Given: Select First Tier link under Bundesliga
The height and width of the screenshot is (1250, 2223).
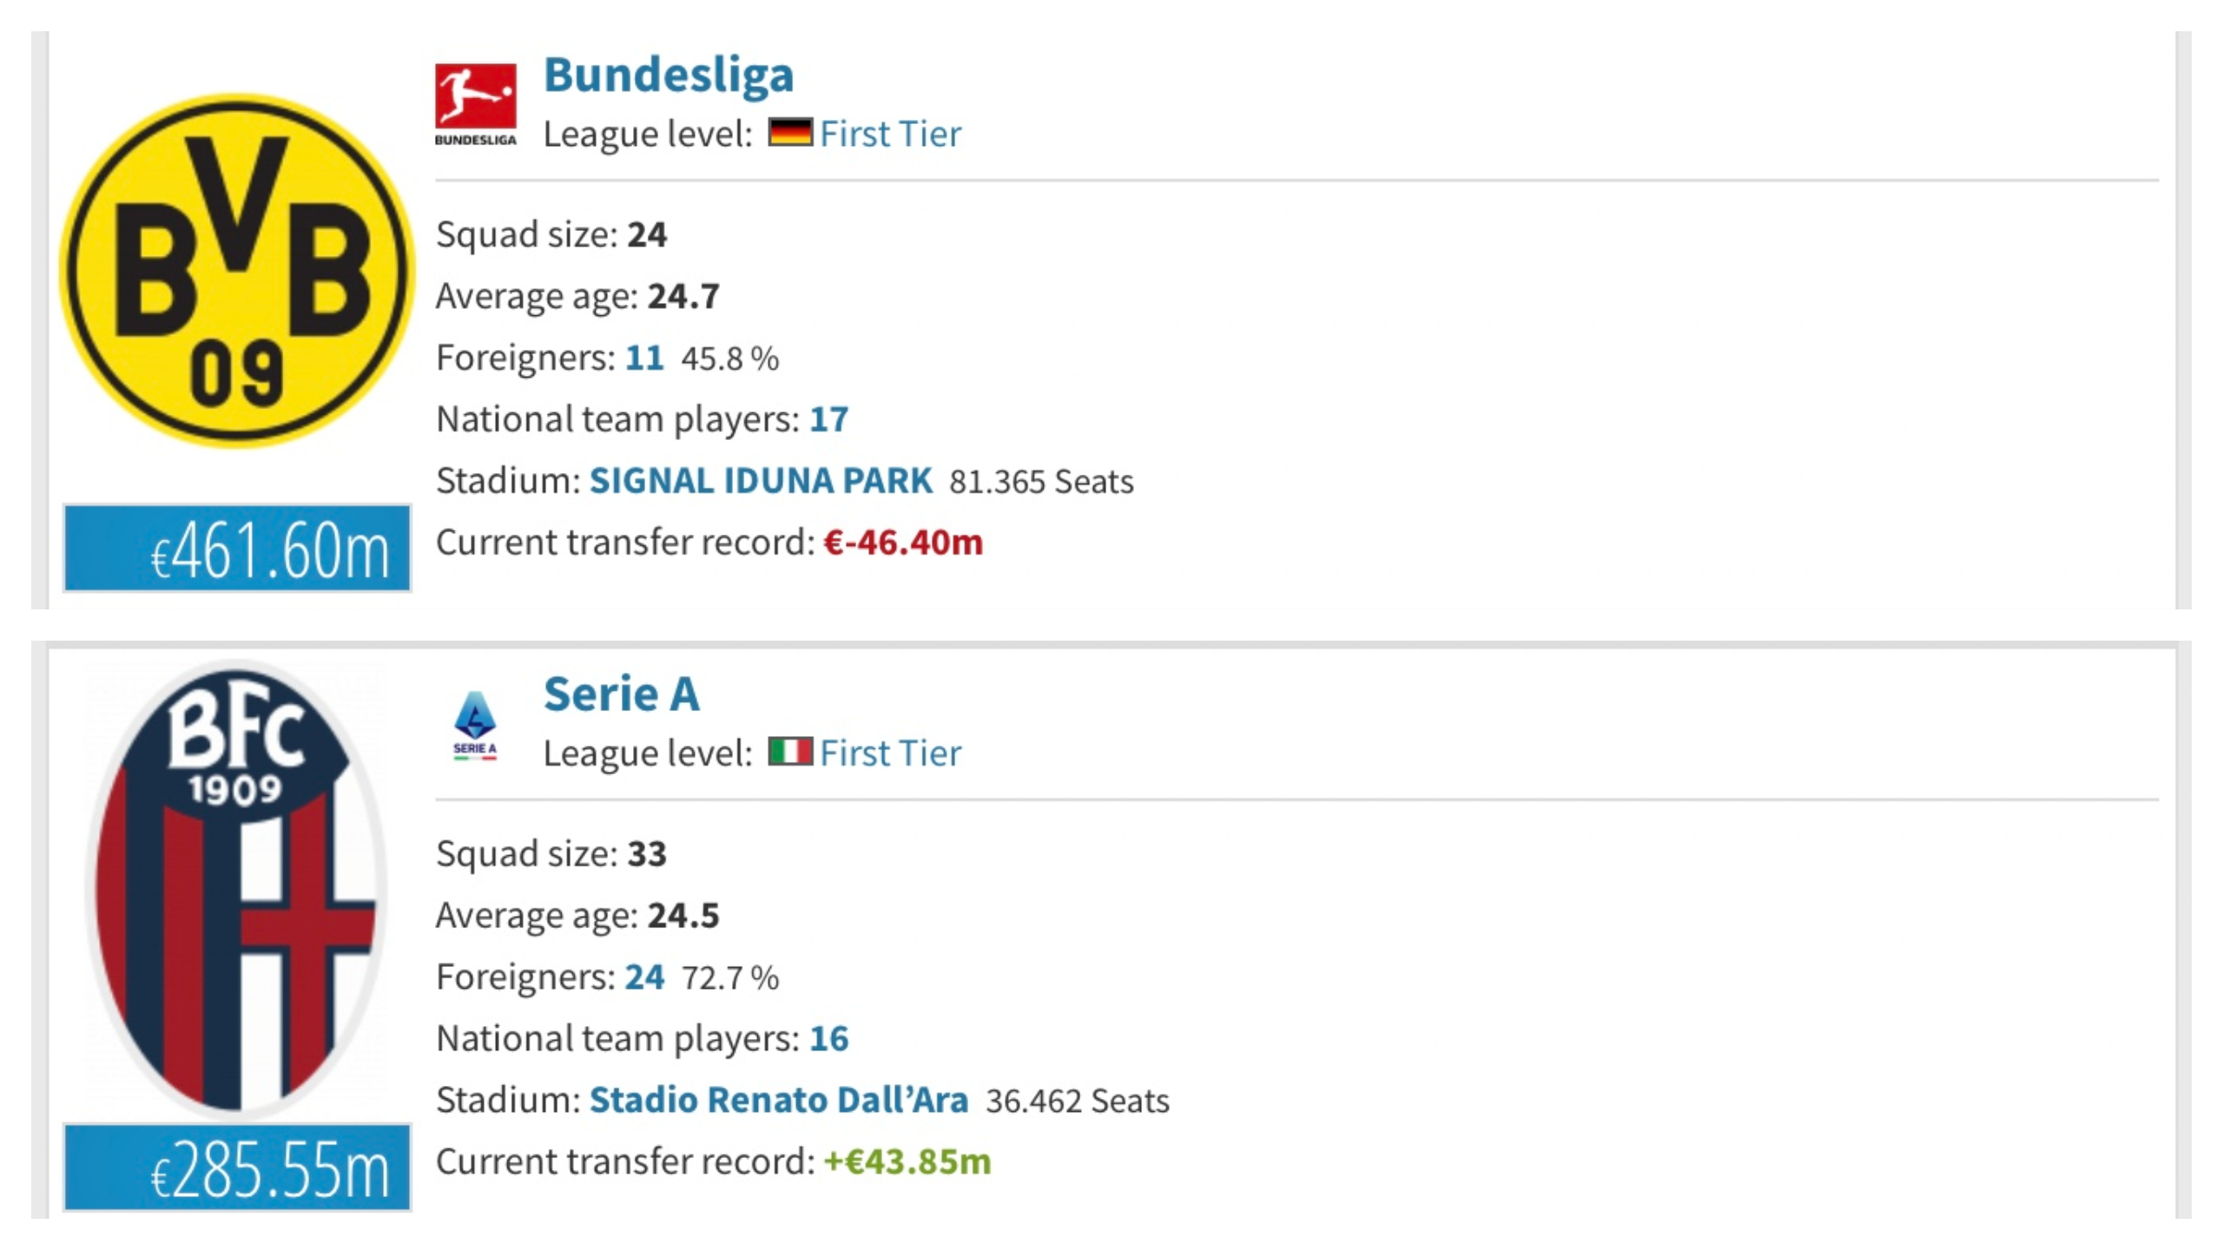Looking at the screenshot, I should point(891,134).
